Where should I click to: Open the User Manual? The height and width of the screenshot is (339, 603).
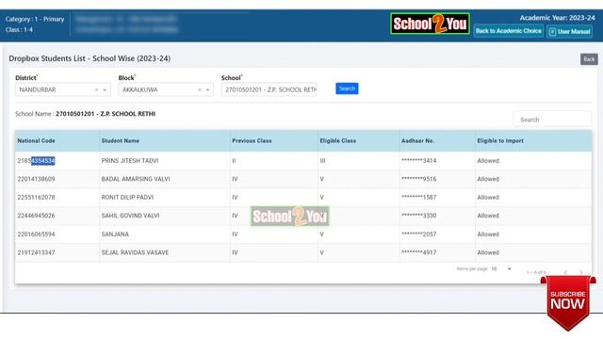pos(569,31)
